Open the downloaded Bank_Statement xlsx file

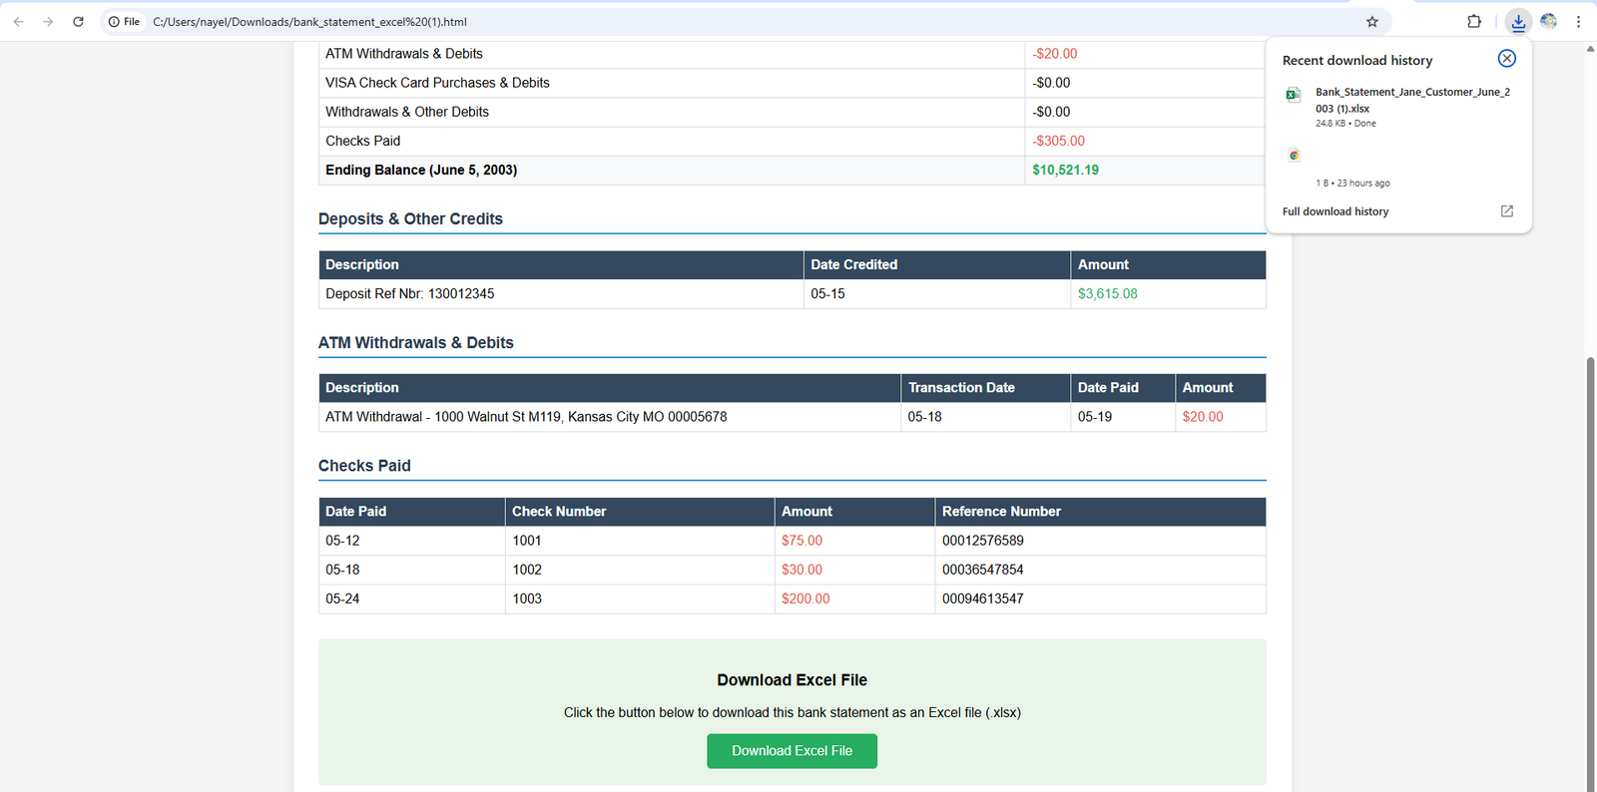[1411, 100]
